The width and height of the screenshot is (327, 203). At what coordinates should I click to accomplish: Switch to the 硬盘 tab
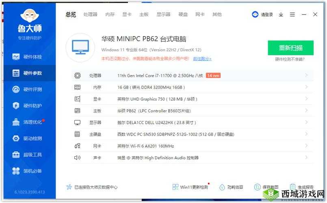tap(183, 14)
